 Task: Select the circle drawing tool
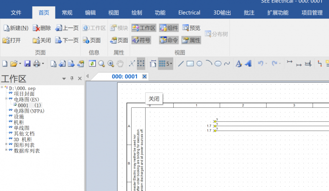[199, 63]
